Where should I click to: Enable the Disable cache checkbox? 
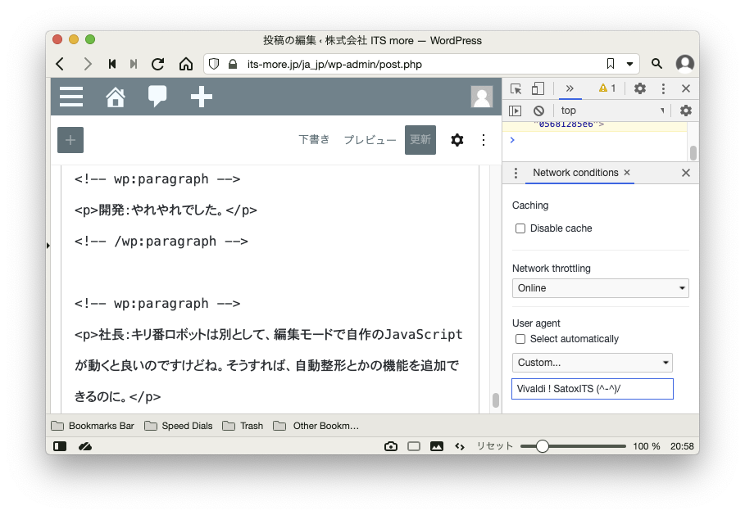pyautogui.click(x=520, y=228)
